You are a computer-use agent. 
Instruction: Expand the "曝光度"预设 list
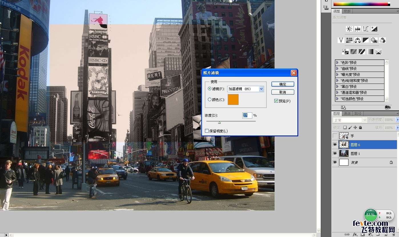pos(337,74)
